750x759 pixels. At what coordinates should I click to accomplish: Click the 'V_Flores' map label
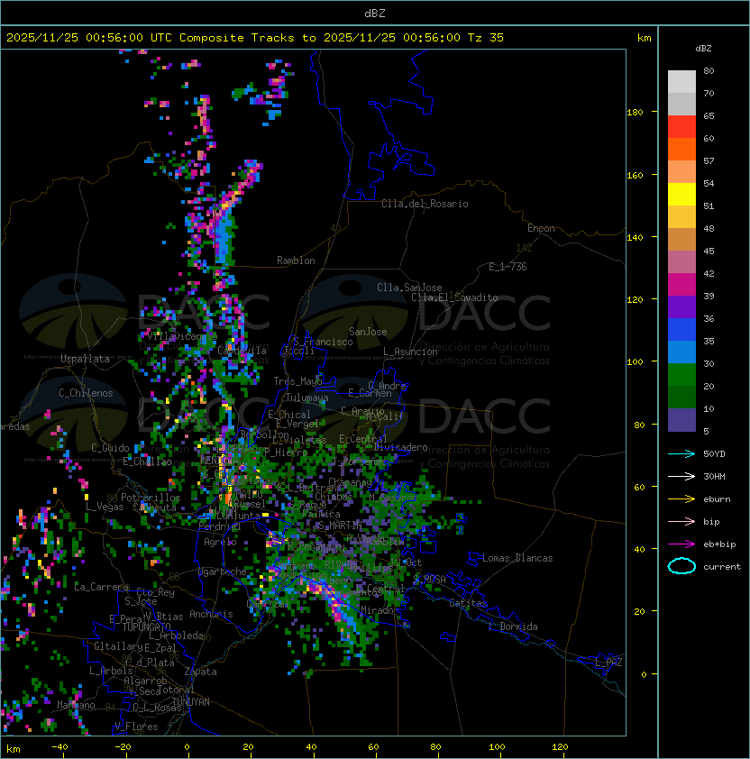click(136, 727)
